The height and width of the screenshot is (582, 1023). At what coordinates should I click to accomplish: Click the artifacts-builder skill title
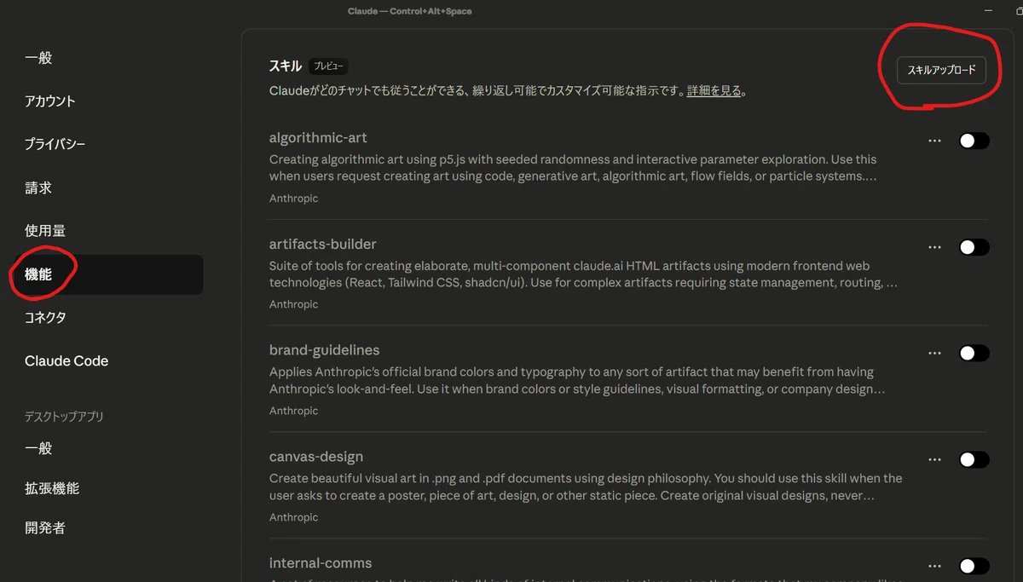(323, 244)
